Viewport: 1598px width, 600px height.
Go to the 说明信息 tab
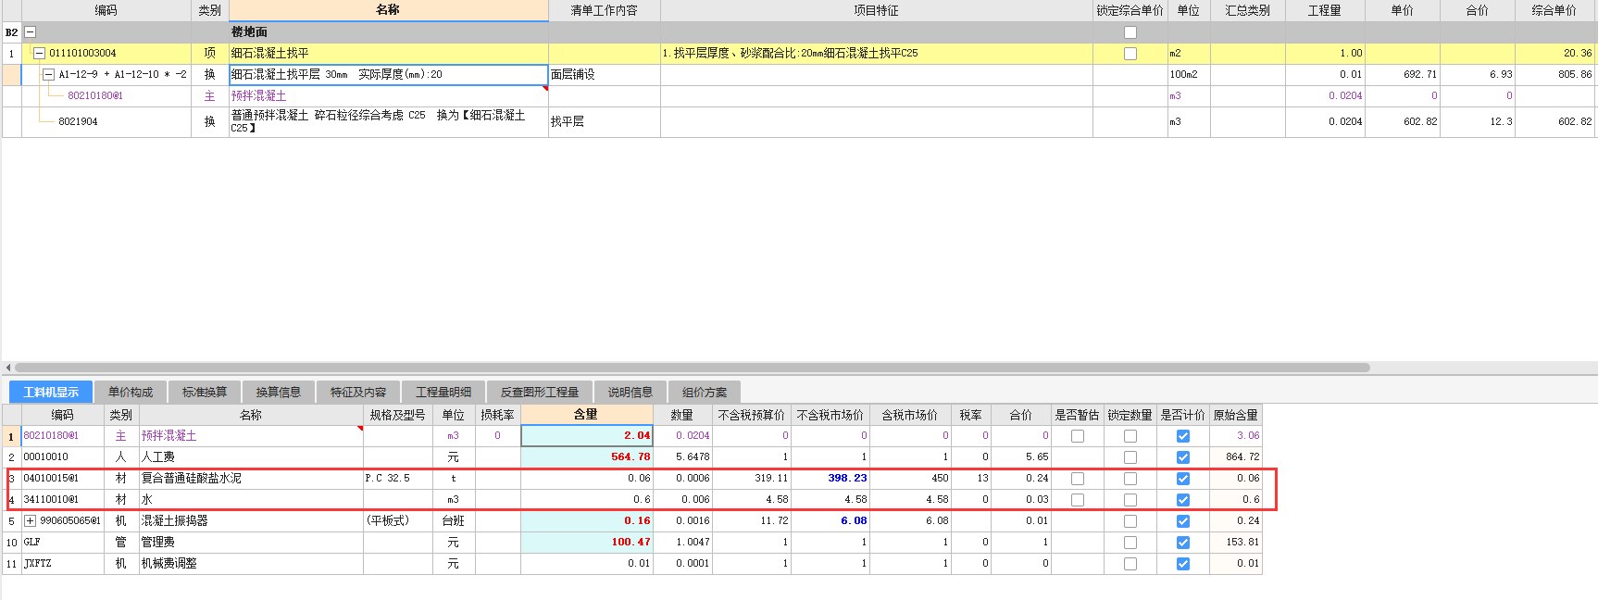pos(630,393)
